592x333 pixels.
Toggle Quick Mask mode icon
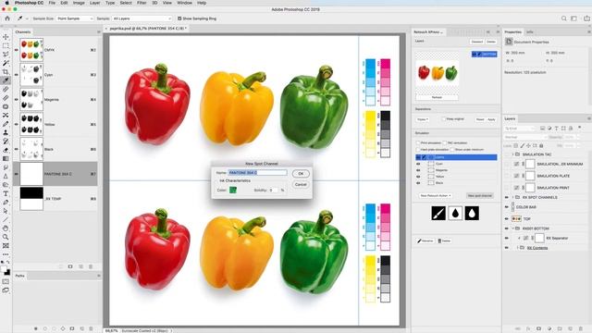click(x=6, y=281)
